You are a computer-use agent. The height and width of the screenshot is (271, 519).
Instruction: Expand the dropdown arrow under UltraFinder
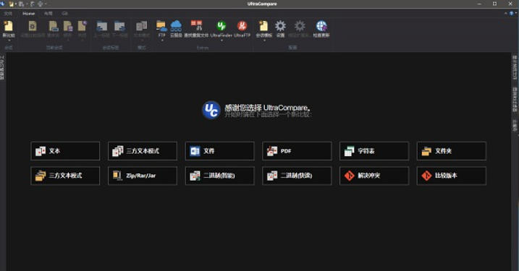point(221,40)
